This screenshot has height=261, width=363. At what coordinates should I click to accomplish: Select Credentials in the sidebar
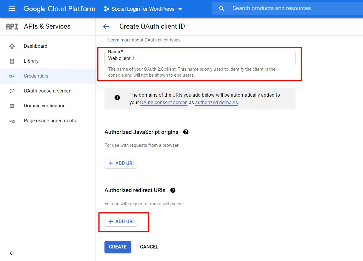[x=48, y=76]
